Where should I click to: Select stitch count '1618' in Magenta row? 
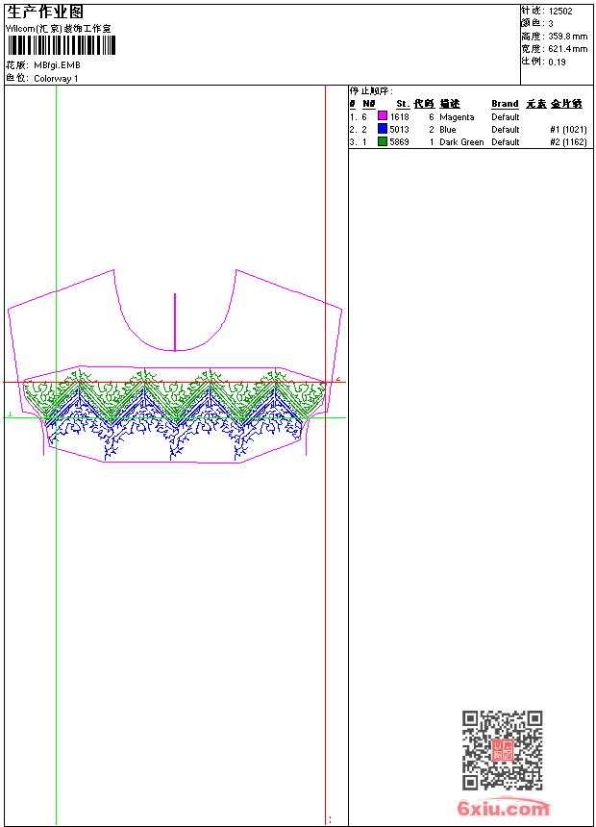399,116
